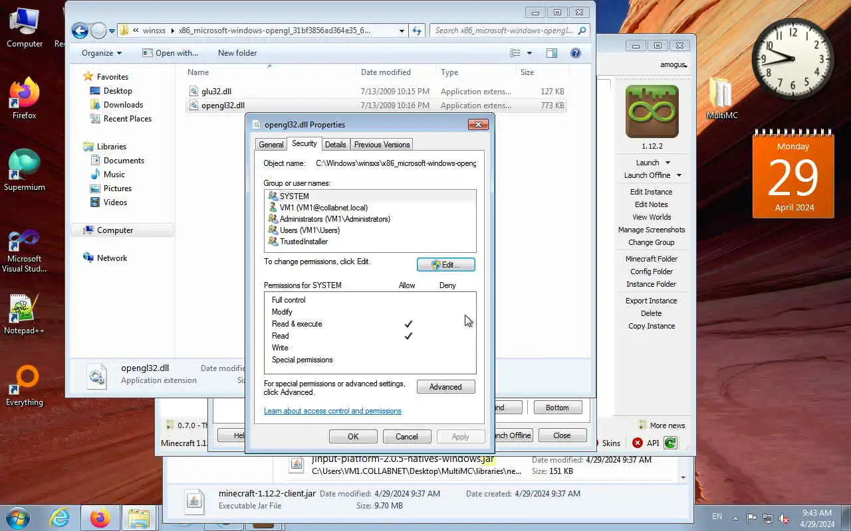Select the glu32.dll file icon
This screenshot has height=531, width=851.
pyautogui.click(x=193, y=91)
